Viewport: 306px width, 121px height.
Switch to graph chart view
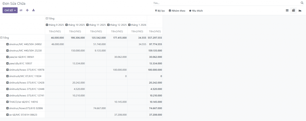pyautogui.click(x=300, y=10)
